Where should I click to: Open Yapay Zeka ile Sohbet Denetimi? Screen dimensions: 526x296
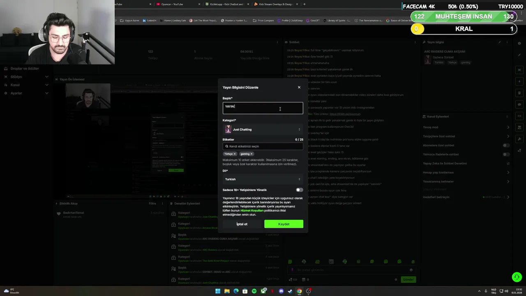[466, 163]
